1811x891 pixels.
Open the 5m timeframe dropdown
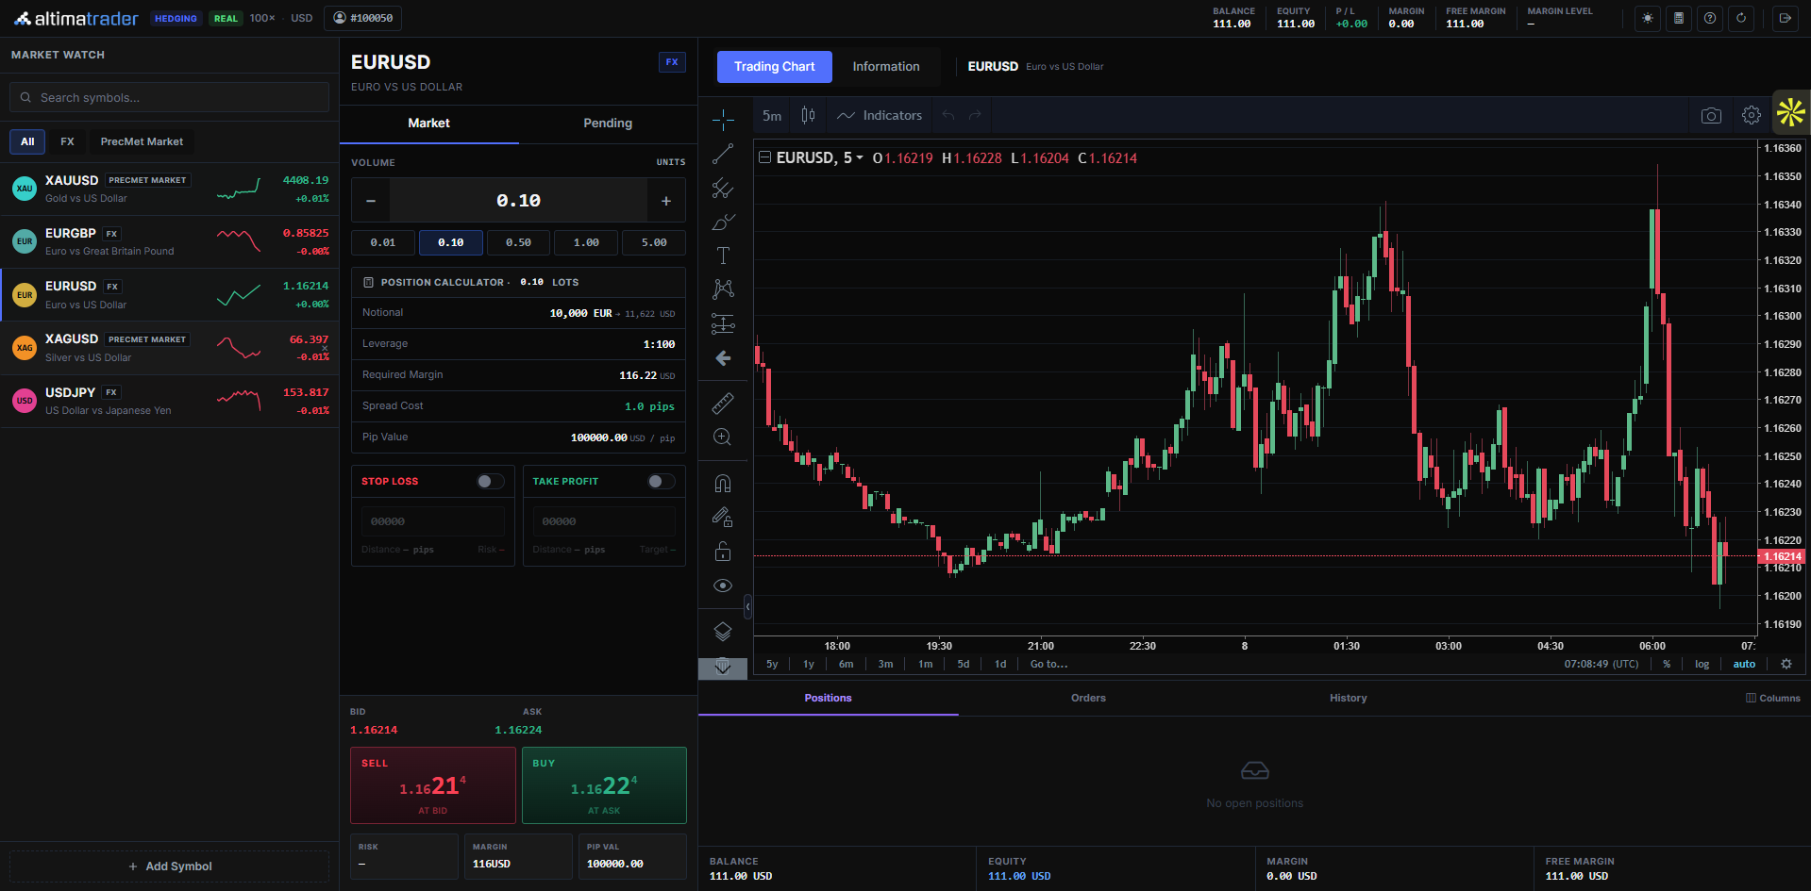pos(772,115)
